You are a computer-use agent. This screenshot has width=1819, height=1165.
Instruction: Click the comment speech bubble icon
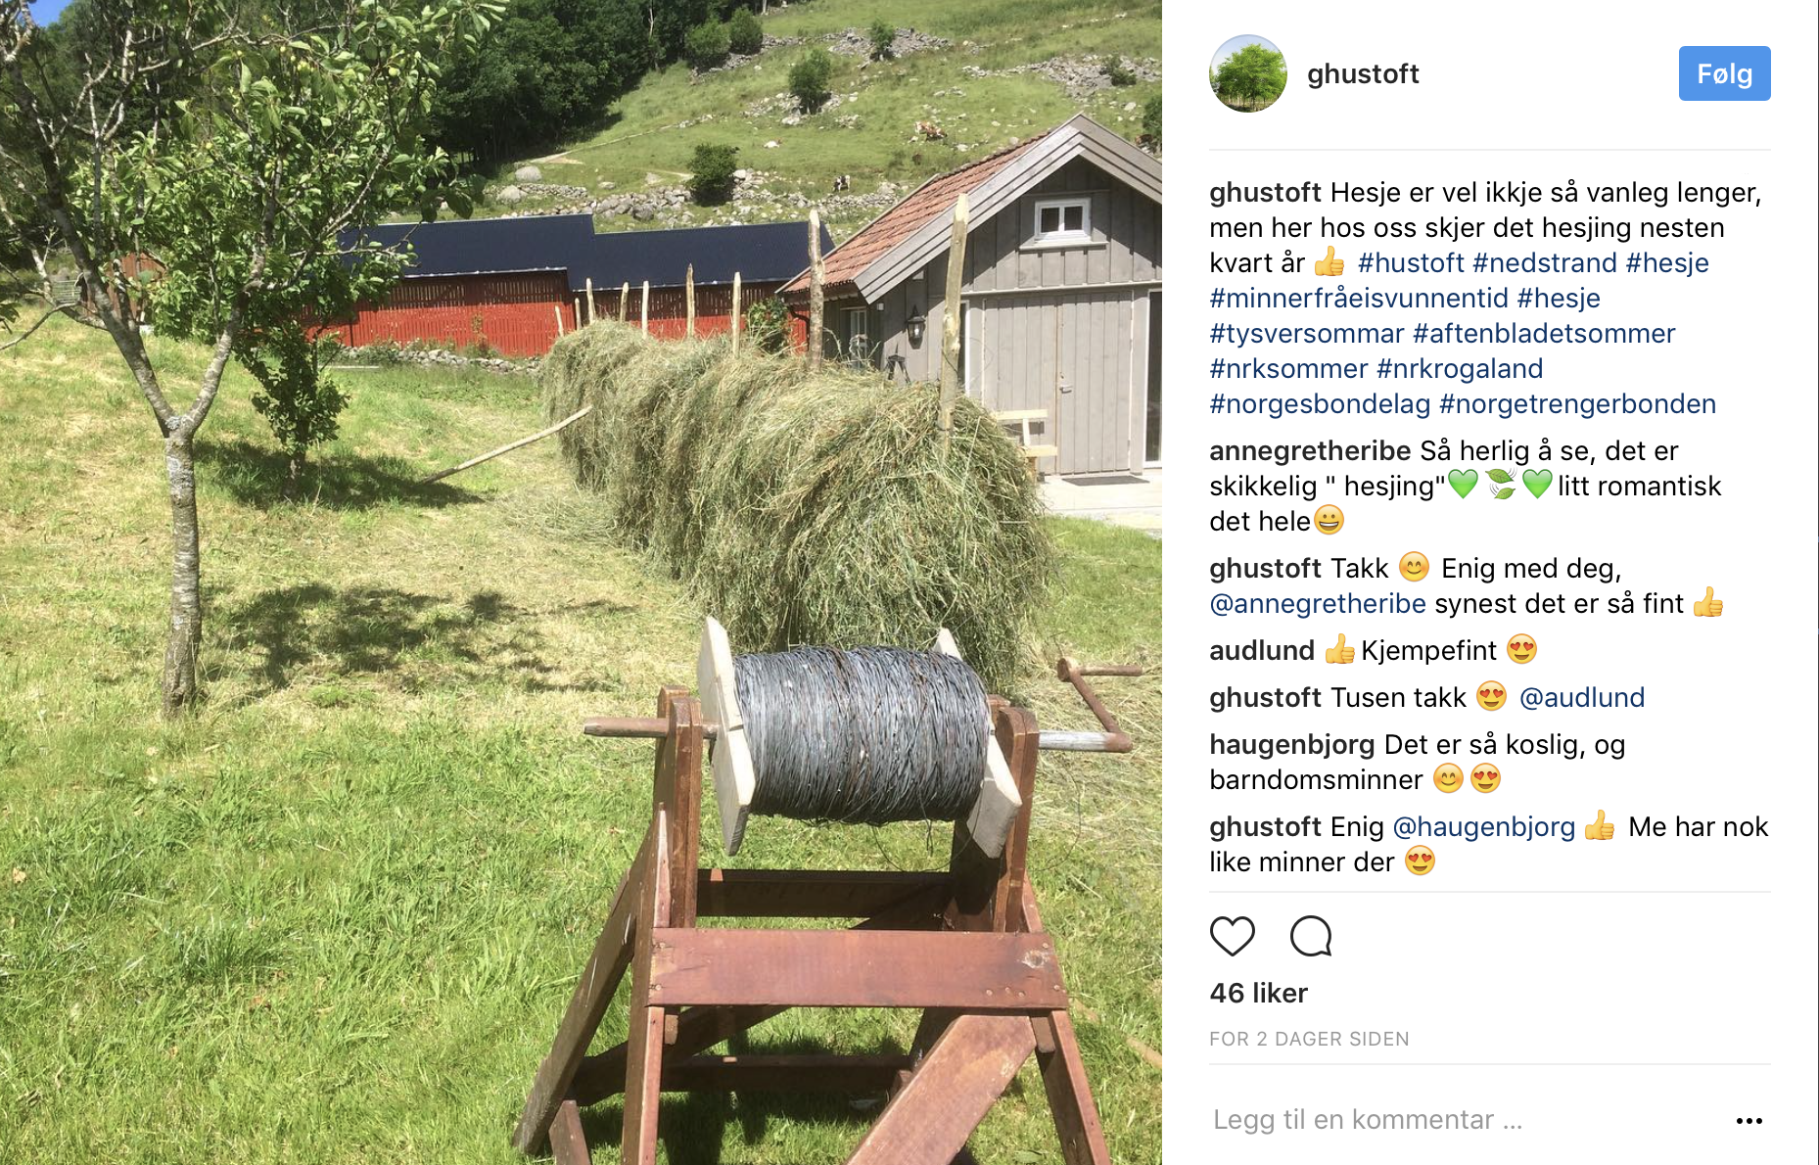coord(1311,936)
